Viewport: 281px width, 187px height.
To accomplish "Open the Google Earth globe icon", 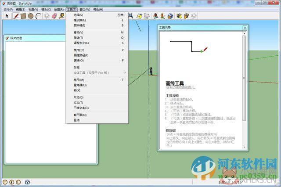I will pos(170,16).
